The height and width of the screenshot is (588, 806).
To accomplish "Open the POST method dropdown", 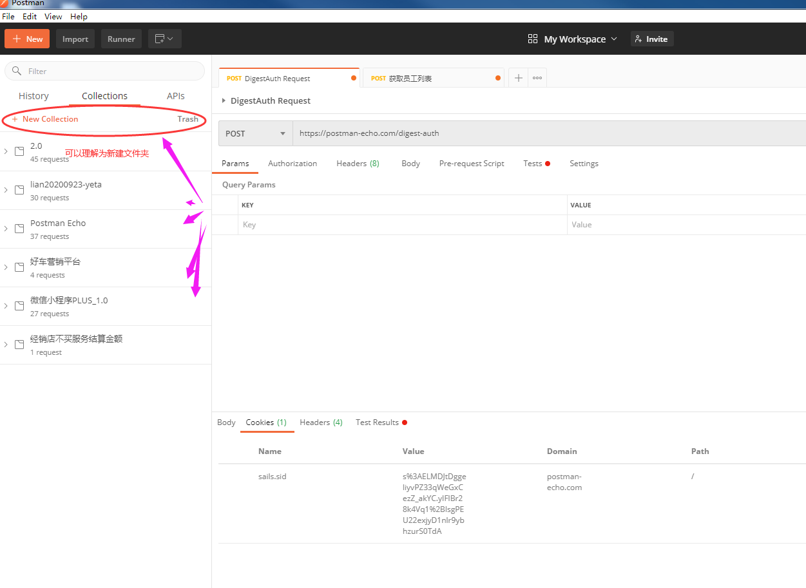I will (x=255, y=133).
